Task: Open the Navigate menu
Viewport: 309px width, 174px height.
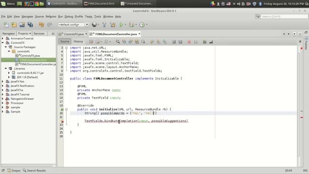Action: pos(27,16)
